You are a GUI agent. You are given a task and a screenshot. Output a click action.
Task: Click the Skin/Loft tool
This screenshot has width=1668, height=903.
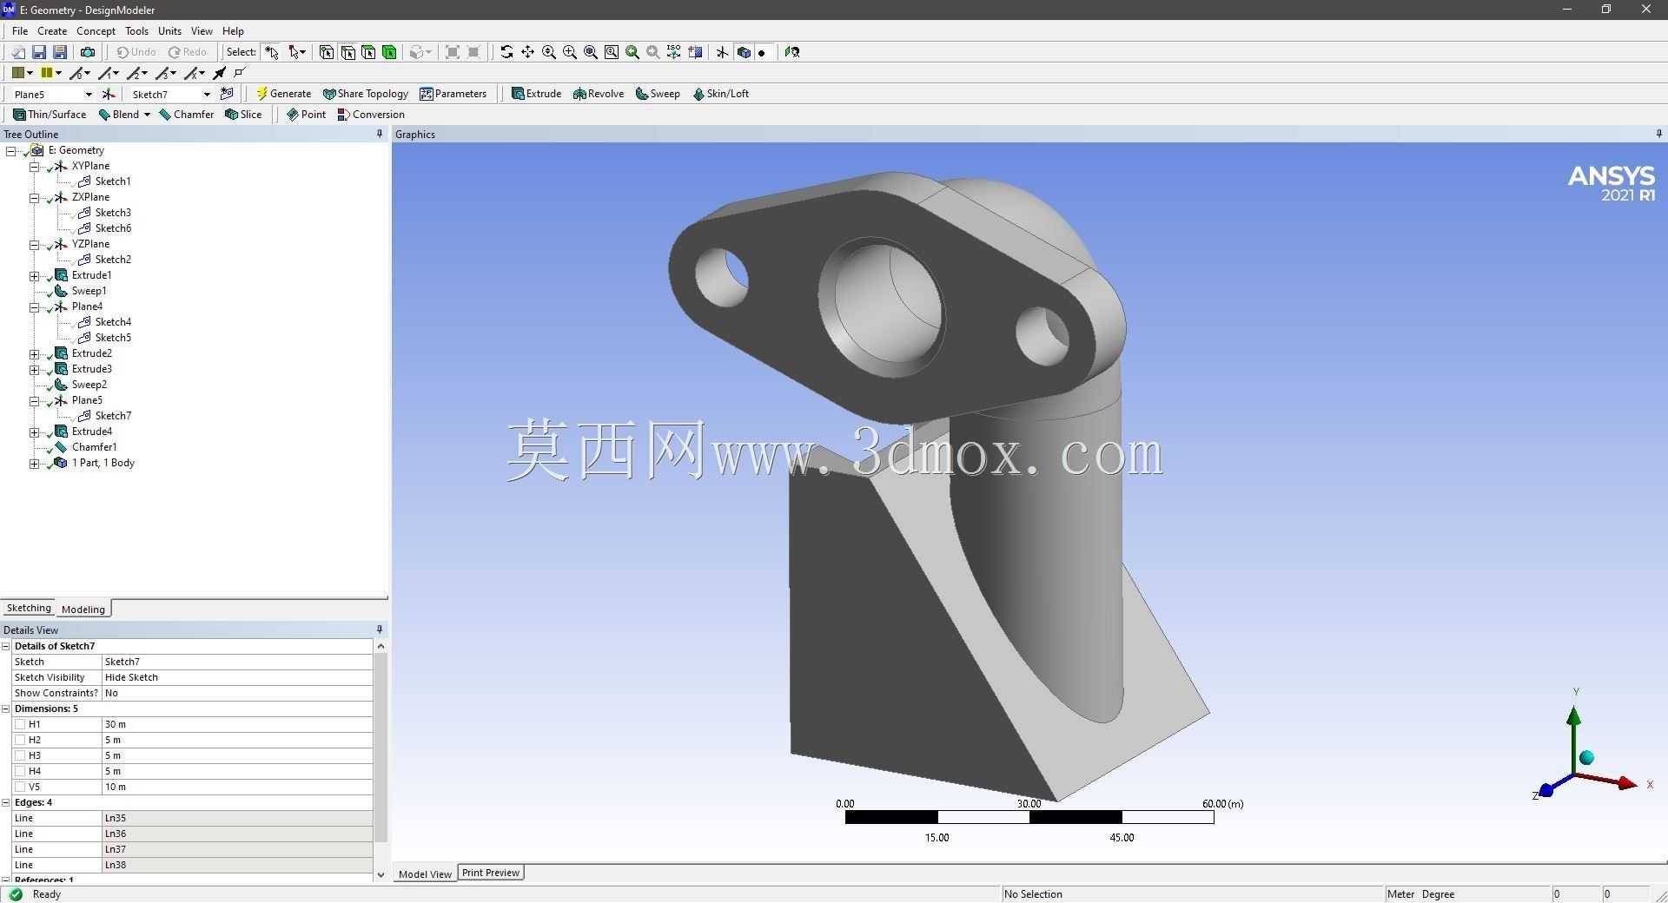[721, 94]
